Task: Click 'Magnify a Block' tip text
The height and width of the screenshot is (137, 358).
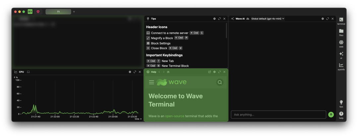Action: (162, 38)
